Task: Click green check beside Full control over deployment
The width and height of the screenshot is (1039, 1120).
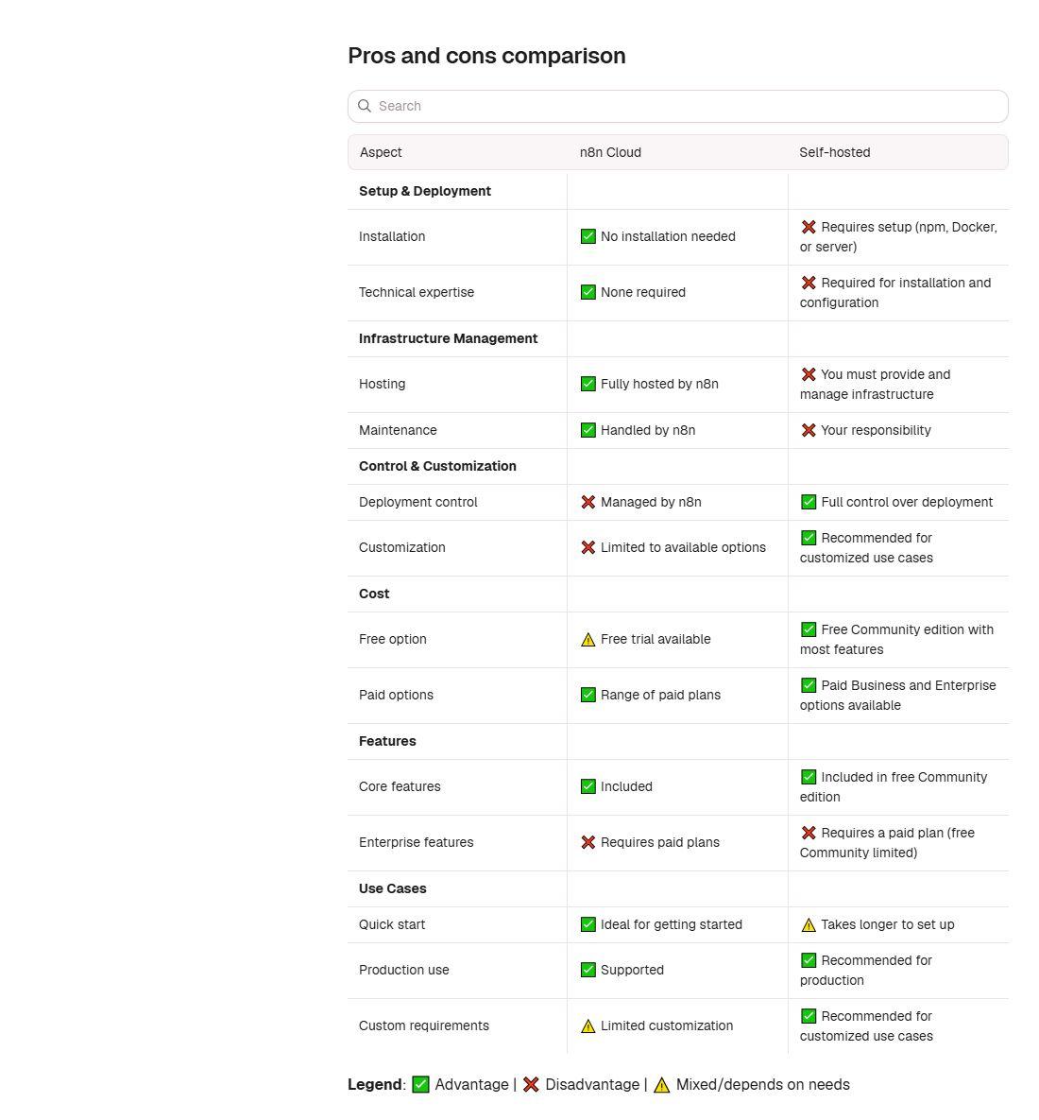Action: [808, 502]
